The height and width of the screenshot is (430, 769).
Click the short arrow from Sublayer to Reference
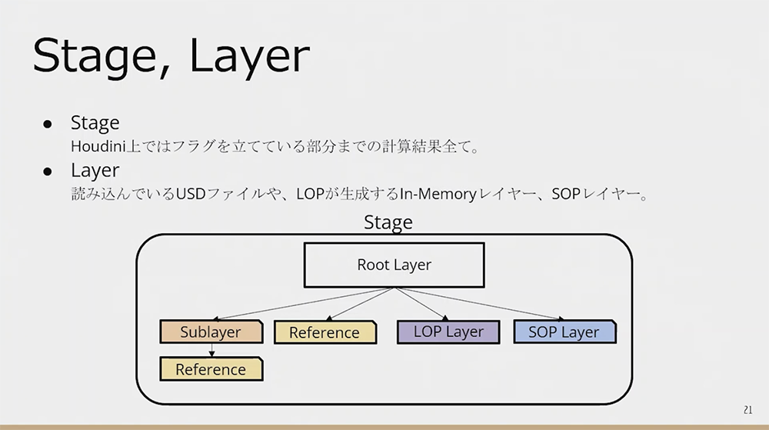[x=211, y=351]
